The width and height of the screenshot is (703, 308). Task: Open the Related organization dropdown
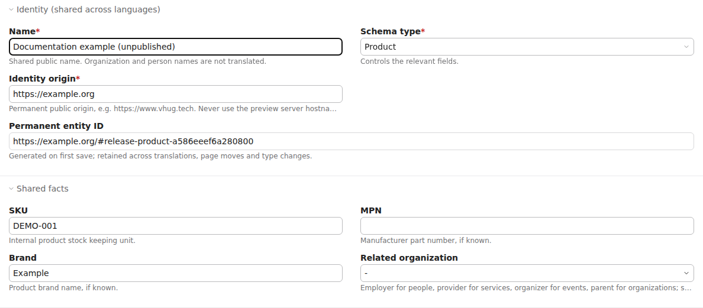(527, 273)
